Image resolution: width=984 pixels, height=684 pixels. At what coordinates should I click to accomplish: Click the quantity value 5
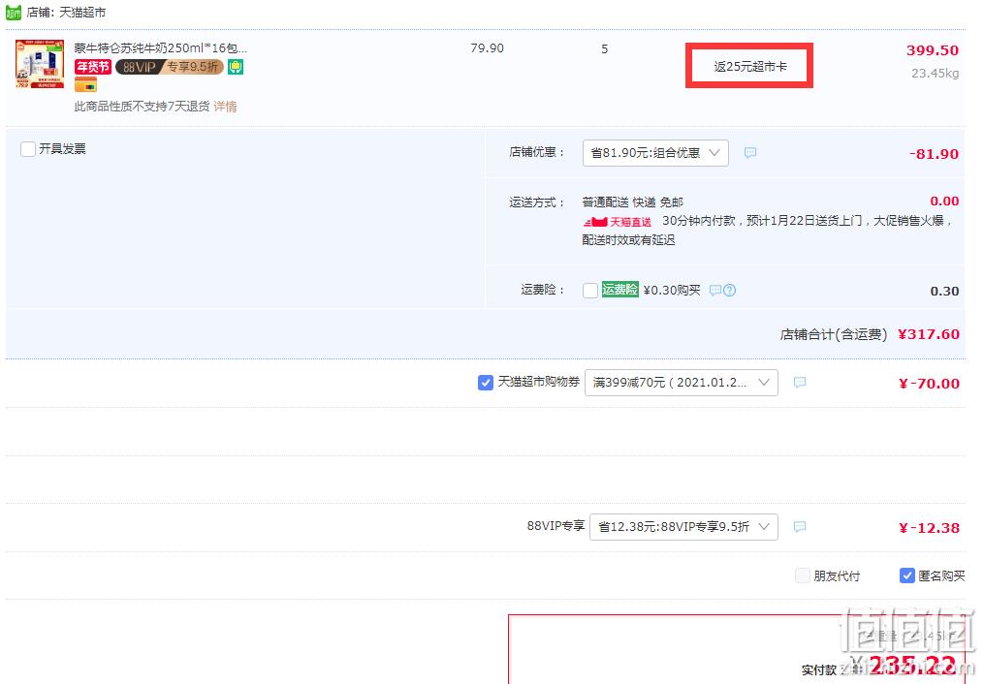tap(604, 48)
